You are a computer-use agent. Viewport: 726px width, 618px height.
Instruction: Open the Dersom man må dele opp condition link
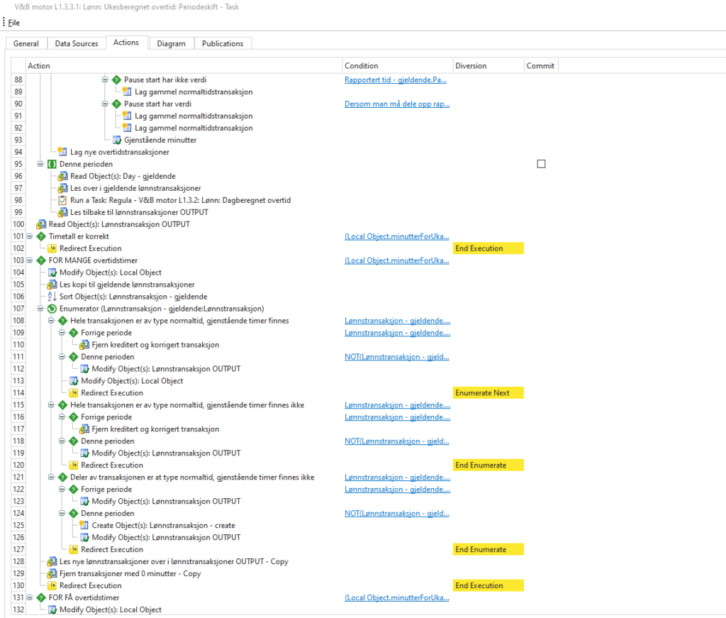396,104
